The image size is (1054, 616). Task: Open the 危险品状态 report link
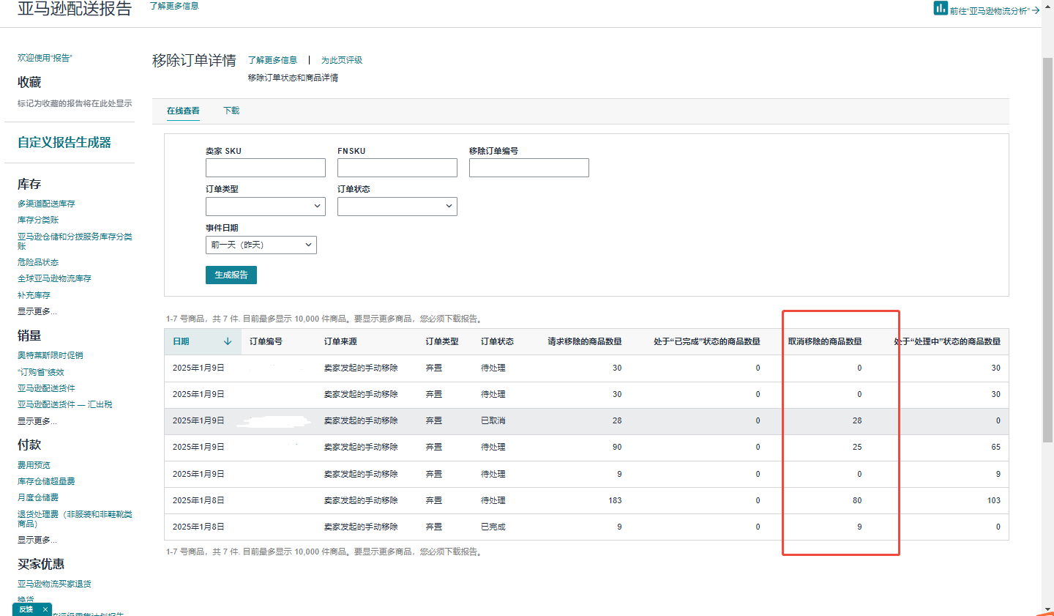(38, 262)
